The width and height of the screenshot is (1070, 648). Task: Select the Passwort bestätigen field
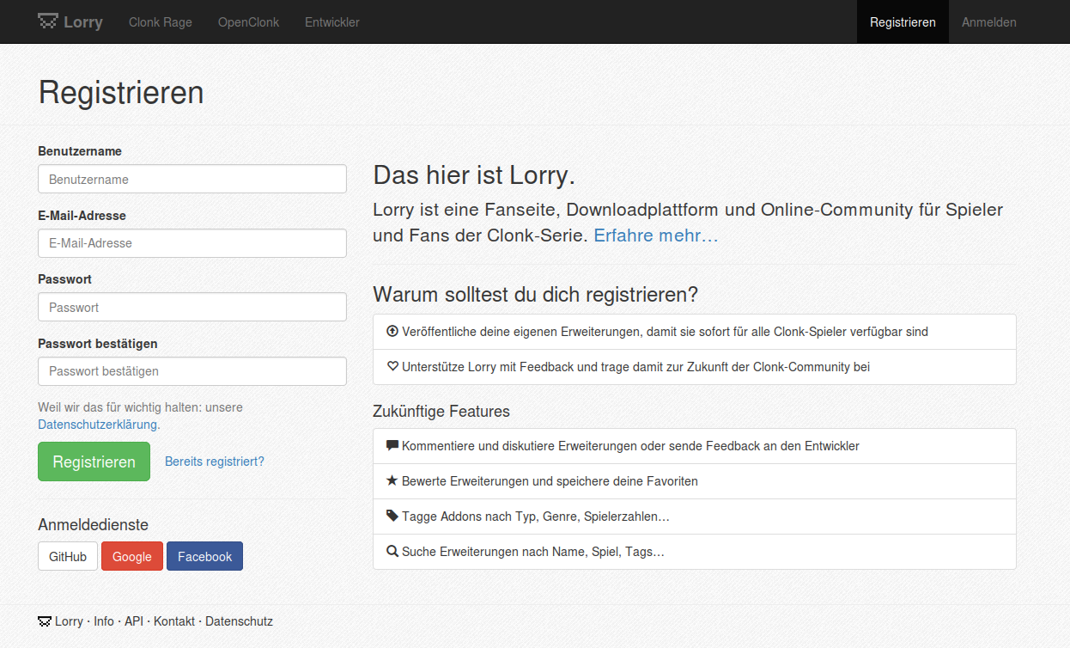pyautogui.click(x=192, y=371)
